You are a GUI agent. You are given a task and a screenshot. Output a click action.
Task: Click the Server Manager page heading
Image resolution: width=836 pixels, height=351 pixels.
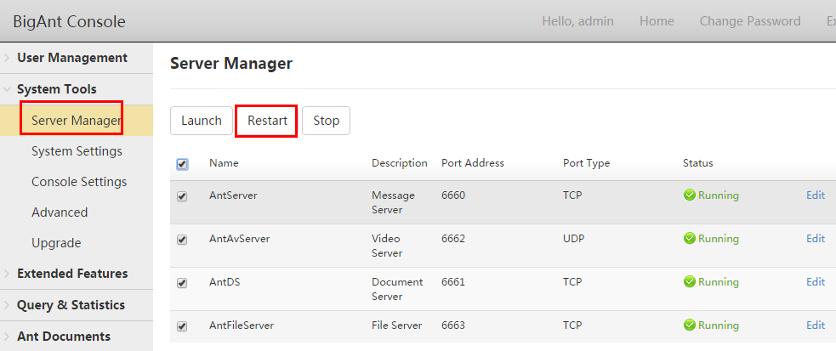pos(231,64)
